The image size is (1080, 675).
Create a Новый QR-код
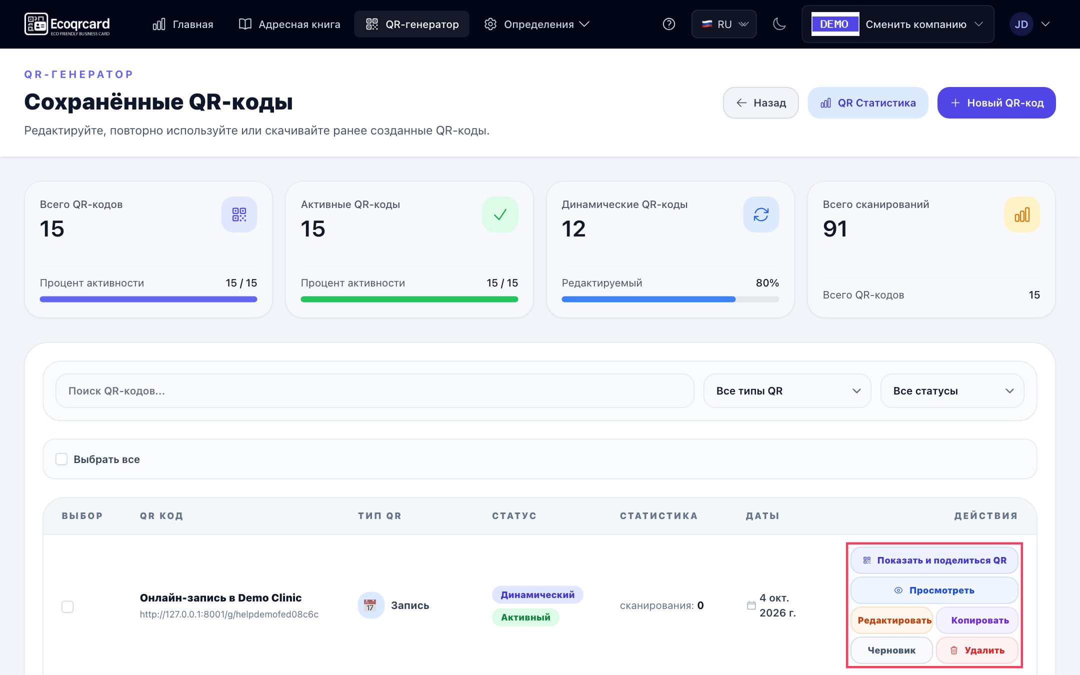click(996, 103)
